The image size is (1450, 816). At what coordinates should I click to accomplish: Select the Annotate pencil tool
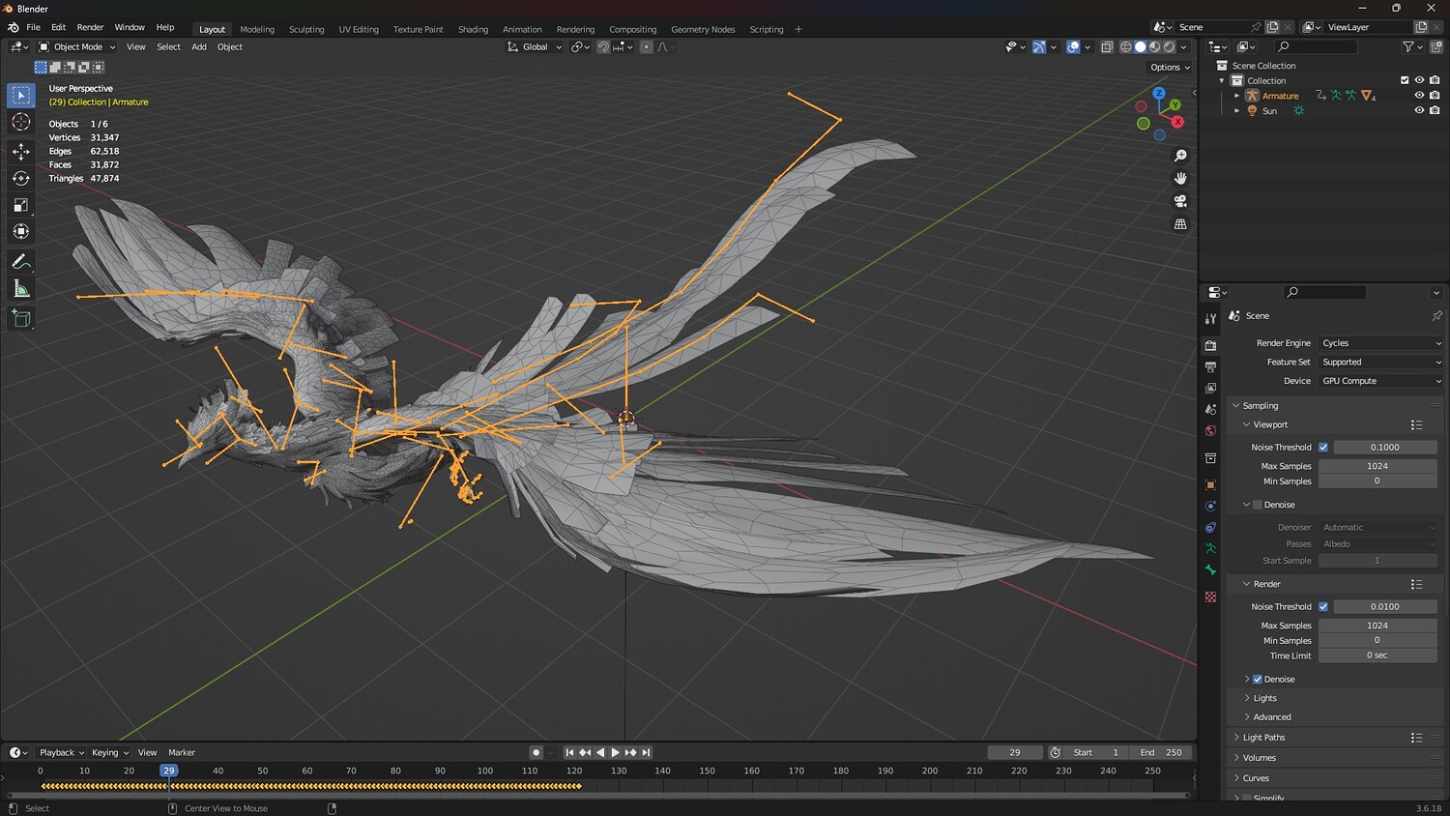click(x=20, y=262)
